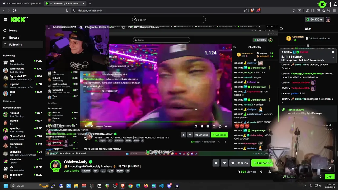The image size is (338, 190).
Task: Report the stream using the warning triangle icon
Action: pyautogui.click(x=270, y=172)
